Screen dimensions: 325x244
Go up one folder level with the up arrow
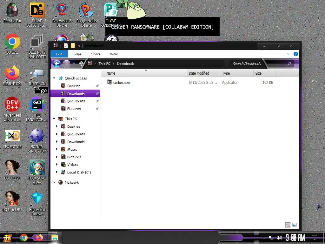tap(81, 64)
